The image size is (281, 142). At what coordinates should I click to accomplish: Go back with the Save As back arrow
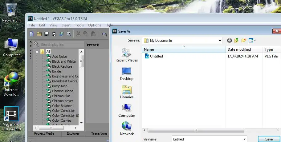pyautogui.click(x=229, y=41)
